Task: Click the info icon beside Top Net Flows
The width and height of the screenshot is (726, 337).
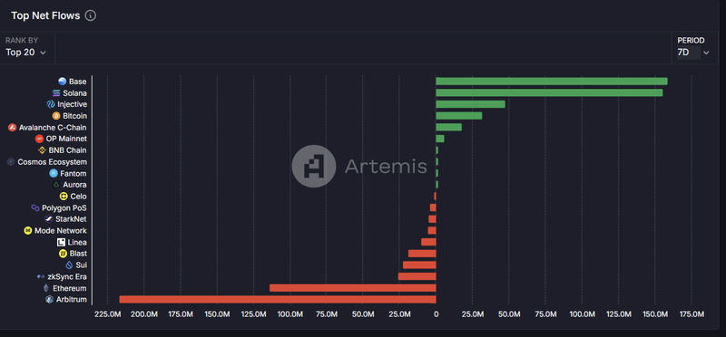Action: tap(91, 15)
